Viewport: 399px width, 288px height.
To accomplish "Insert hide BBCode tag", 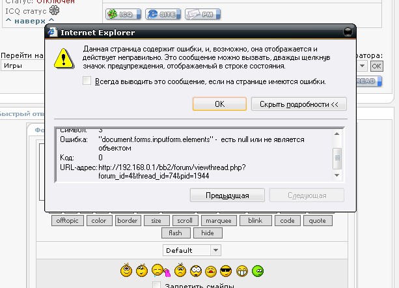I will (x=208, y=233).
